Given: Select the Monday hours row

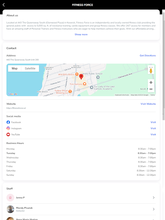Looking at the screenshot, I should pyautogui.click(x=81, y=149).
